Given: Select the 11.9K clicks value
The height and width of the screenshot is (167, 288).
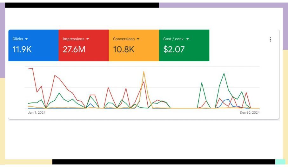Looking at the screenshot, I should [x=22, y=50].
